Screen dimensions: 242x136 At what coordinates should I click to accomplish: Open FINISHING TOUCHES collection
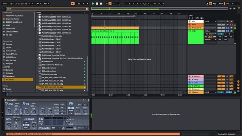[14, 16]
